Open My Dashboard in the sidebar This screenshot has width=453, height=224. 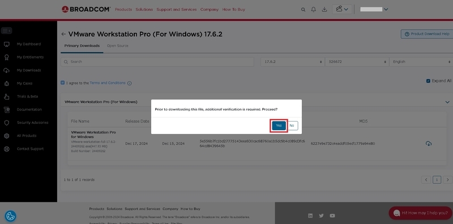click(29, 44)
